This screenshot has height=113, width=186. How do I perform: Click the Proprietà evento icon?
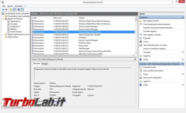[x=141, y=67]
